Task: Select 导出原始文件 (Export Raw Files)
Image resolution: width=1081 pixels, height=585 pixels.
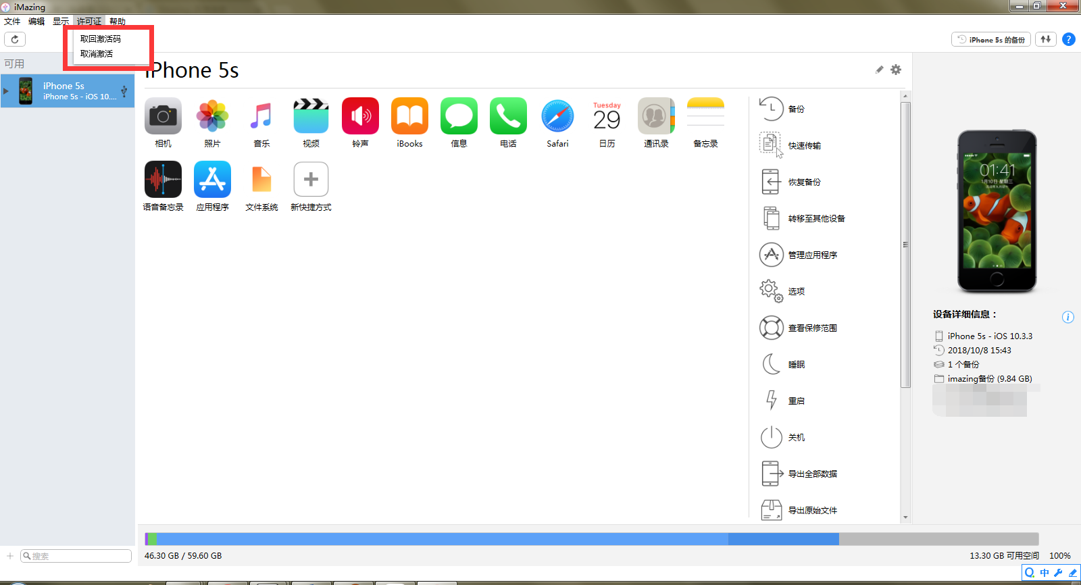Action: [798, 510]
